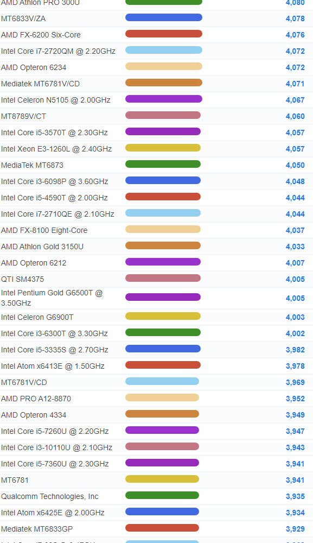Open Intel Atom x6413E @ 1.50GHz
Viewport: 313px width, 543px height.
point(53,366)
